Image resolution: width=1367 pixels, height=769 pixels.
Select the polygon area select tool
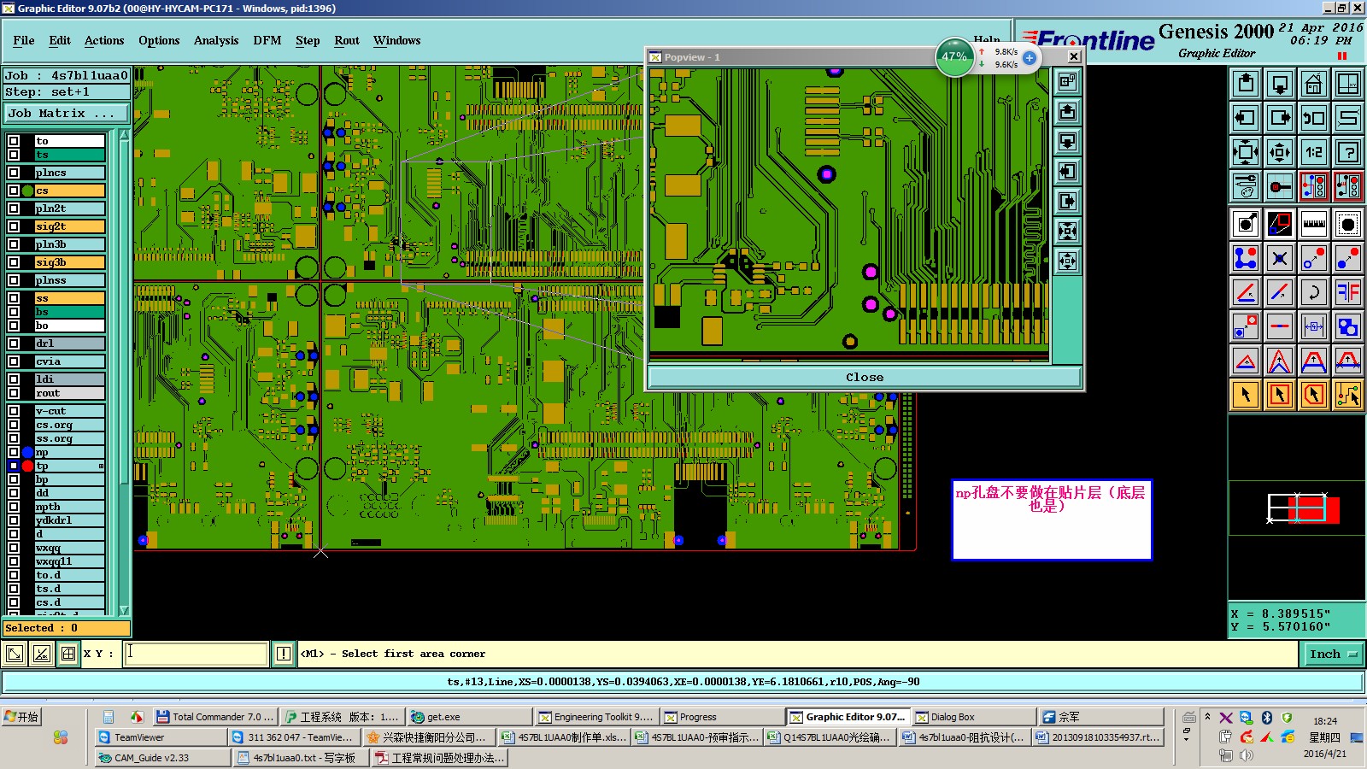click(1314, 395)
